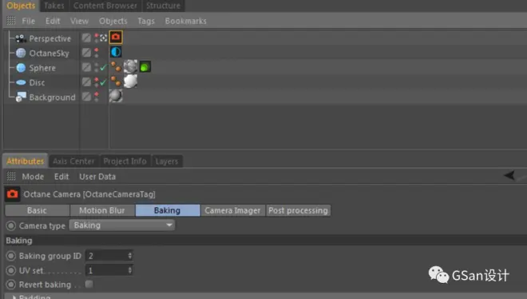Click the OctaneSky object icon
Viewport: 527px width, 299px height.
pos(21,53)
